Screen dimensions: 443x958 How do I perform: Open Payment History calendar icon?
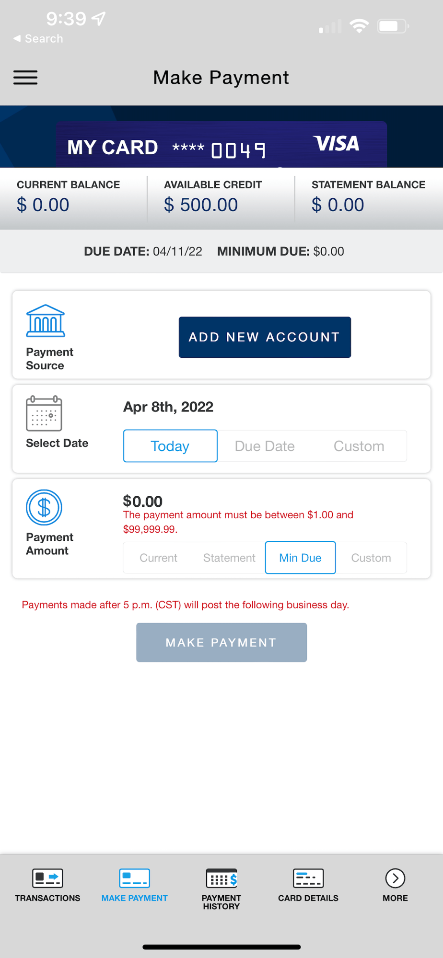pyautogui.click(x=221, y=878)
